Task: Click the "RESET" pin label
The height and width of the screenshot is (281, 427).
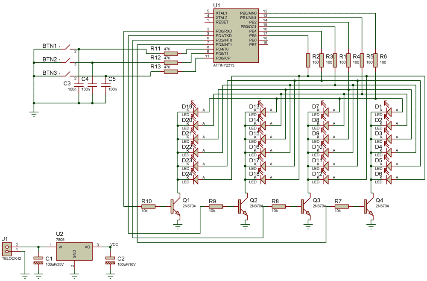Action: [222, 22]
